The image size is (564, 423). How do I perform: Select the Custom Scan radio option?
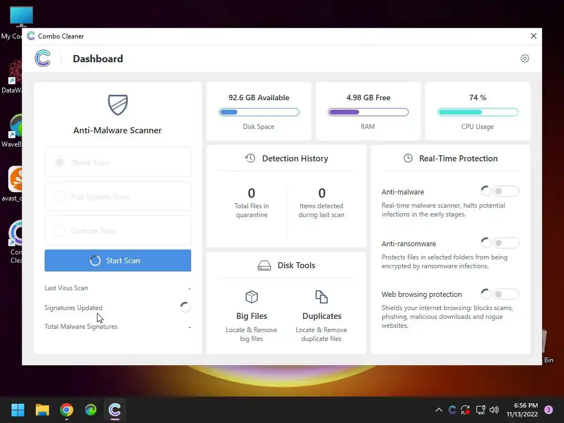pyautogui.click(x=59, y=230)
